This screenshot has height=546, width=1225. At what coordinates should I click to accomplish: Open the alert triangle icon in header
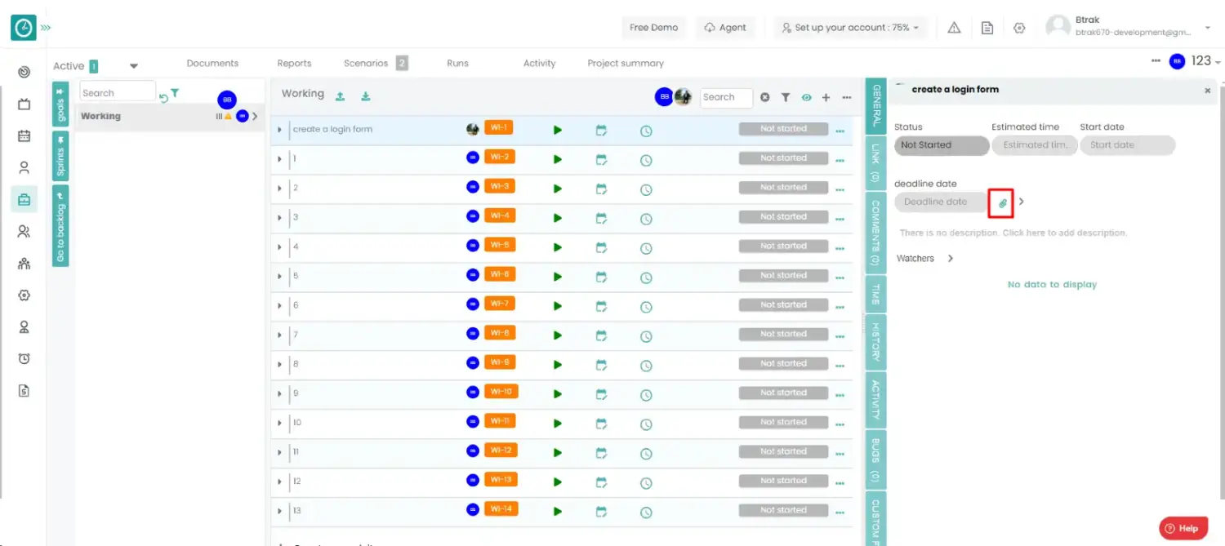point(954,28)
